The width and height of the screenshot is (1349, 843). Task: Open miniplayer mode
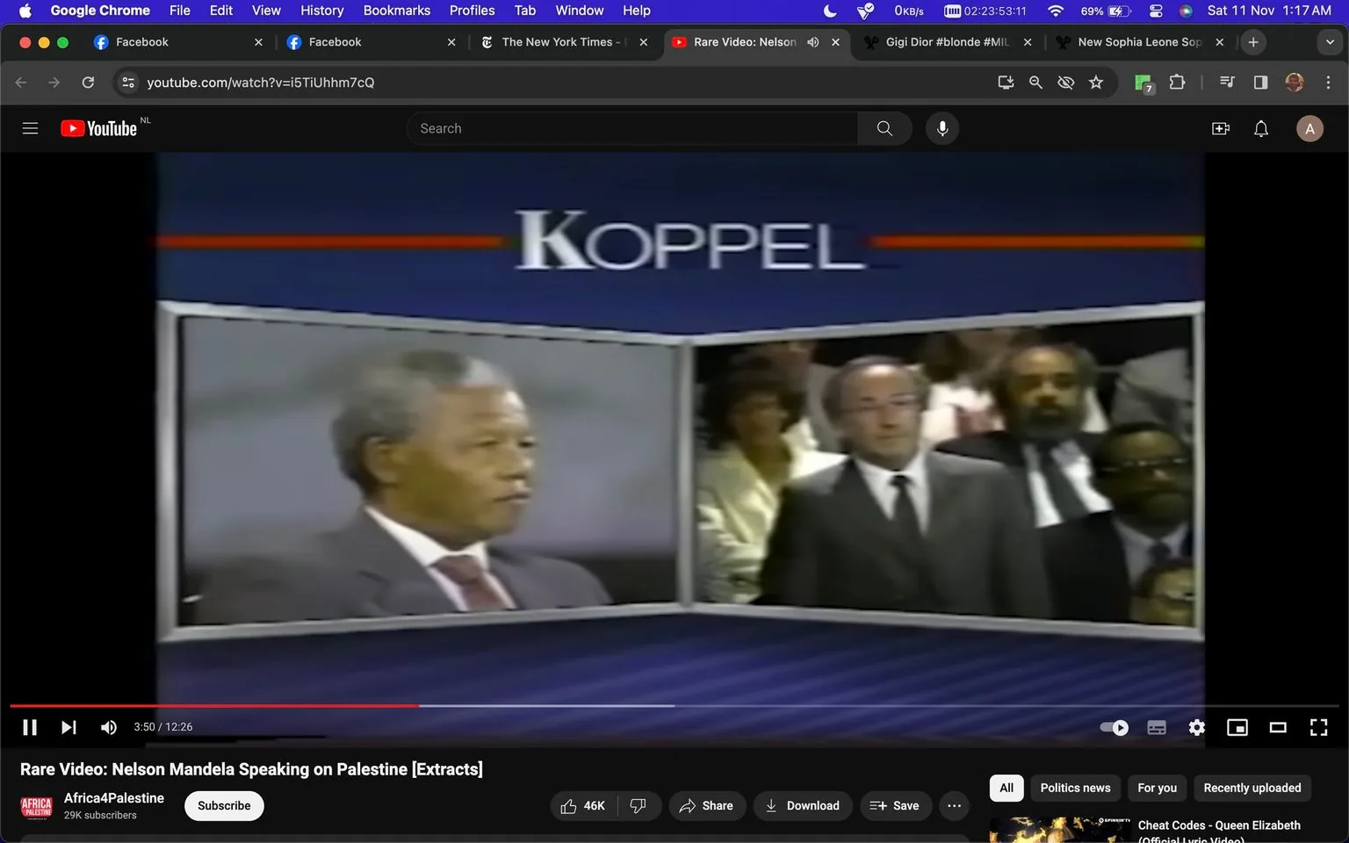pyautogui.click(x=1237, y=726)
